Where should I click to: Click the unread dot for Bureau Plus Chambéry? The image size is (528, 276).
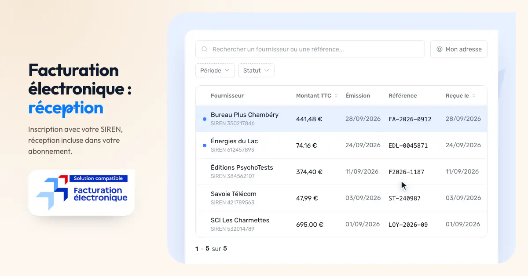point(204,119)
